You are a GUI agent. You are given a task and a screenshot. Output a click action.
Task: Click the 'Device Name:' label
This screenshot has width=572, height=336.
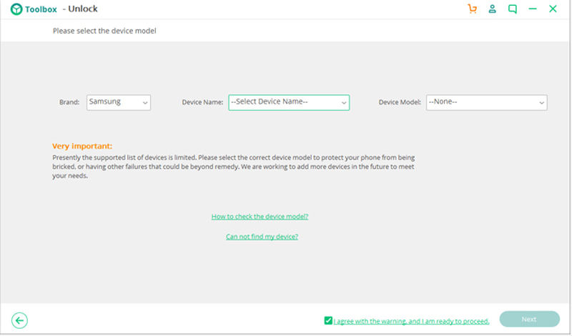click(202, 102)
